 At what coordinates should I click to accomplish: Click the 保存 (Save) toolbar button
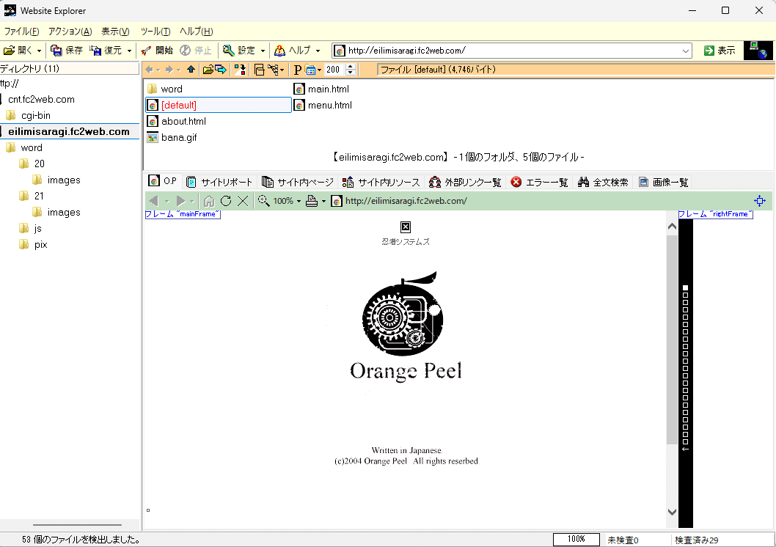pos(66,51)
